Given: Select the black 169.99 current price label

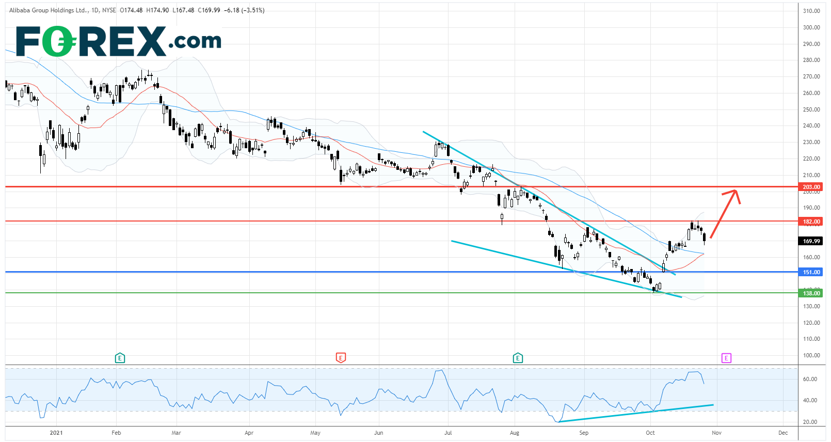Looking at the screenshot, I should 811,241.
